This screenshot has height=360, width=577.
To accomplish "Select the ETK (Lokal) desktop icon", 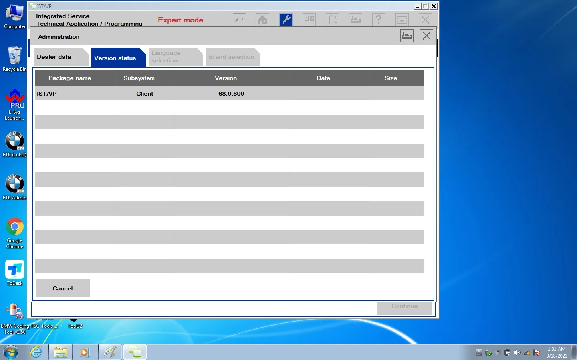I will coord(15,144).
